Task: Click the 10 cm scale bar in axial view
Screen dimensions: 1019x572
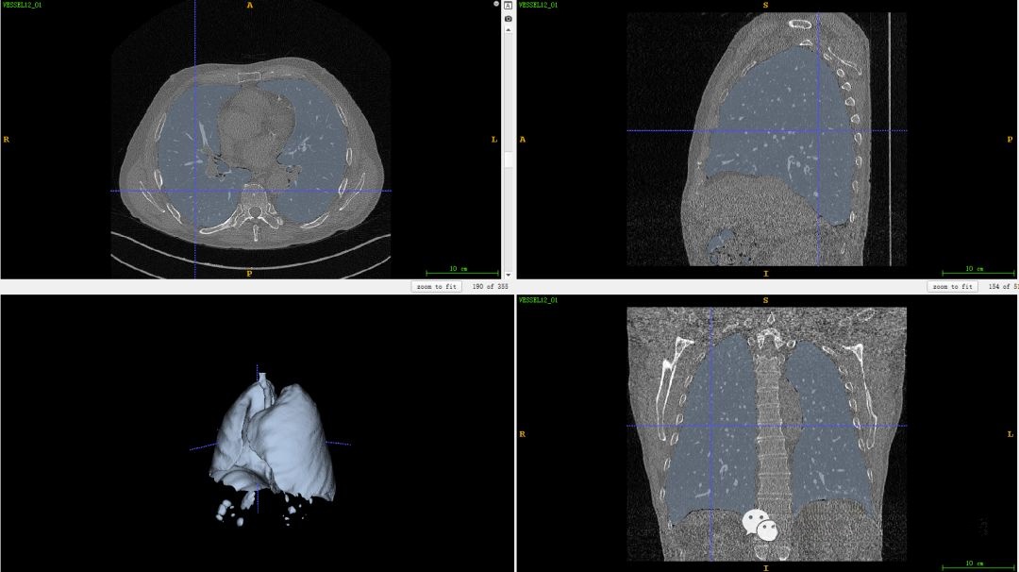Action: (462, 270)
